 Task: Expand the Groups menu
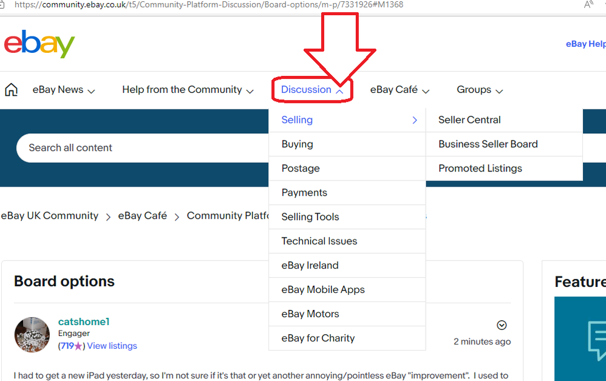point(480,90)
